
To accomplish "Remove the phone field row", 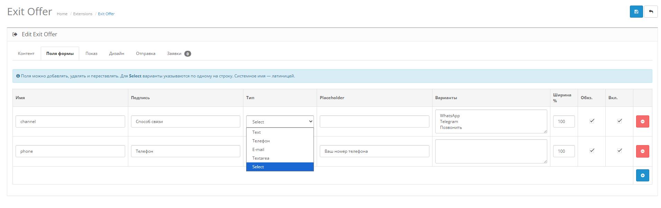I will [x=642, y=151].
